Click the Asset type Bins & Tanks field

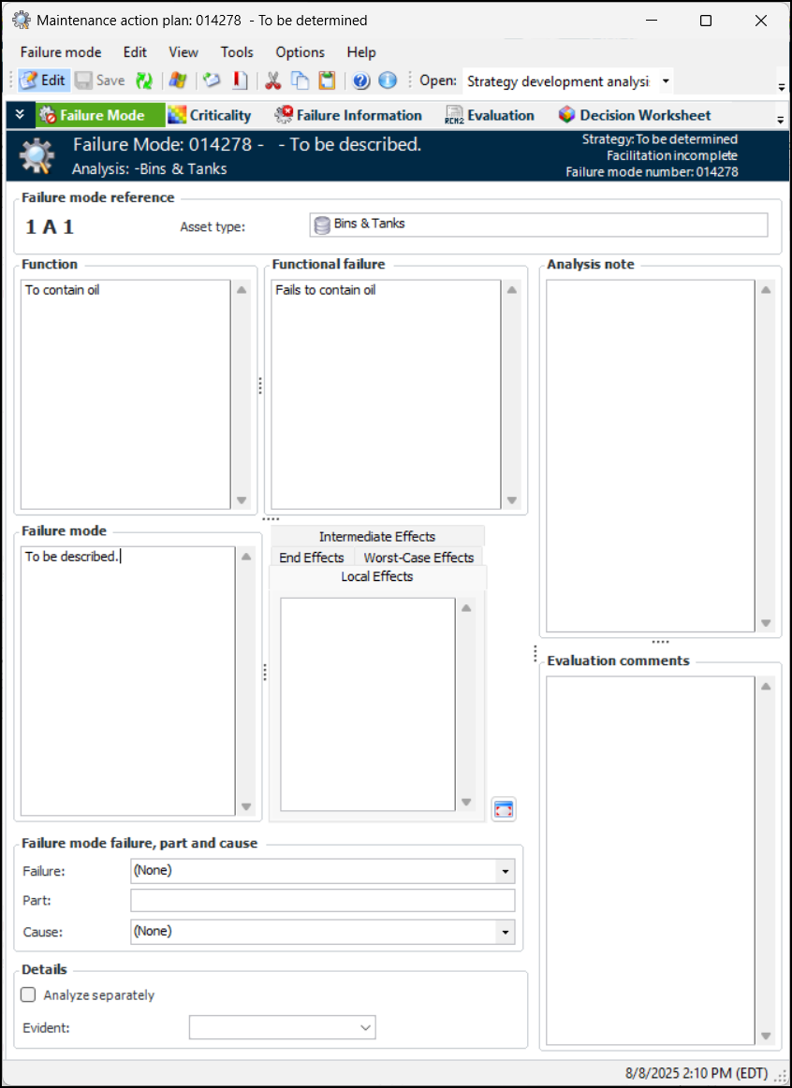point(538,225)
